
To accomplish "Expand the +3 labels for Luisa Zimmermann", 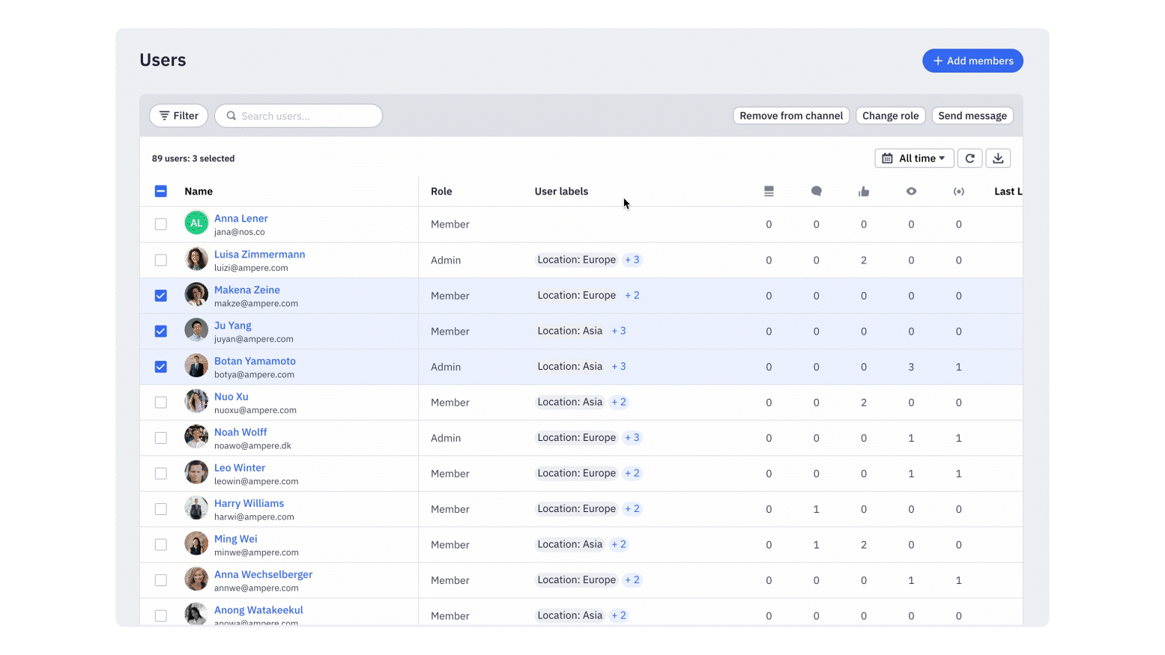I will 632,260.
